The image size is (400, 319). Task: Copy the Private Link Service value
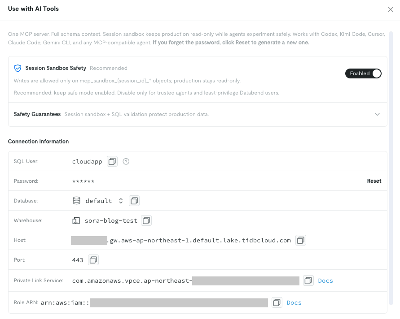(308, 280)
